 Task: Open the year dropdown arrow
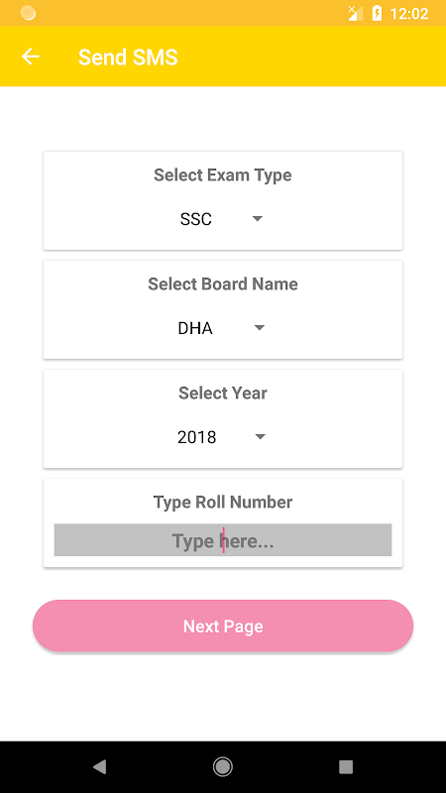(260, 437)
